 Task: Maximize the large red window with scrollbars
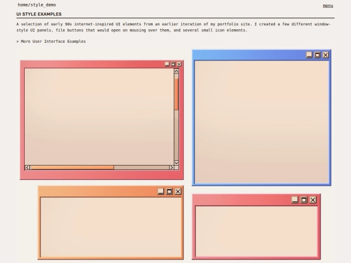point(173,64)
